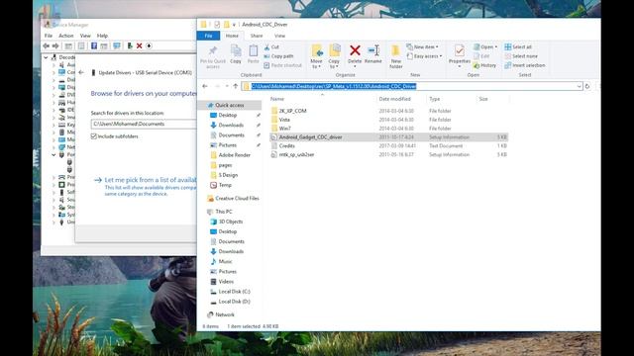
Task: Select the Credits text document
Action: 287,146
